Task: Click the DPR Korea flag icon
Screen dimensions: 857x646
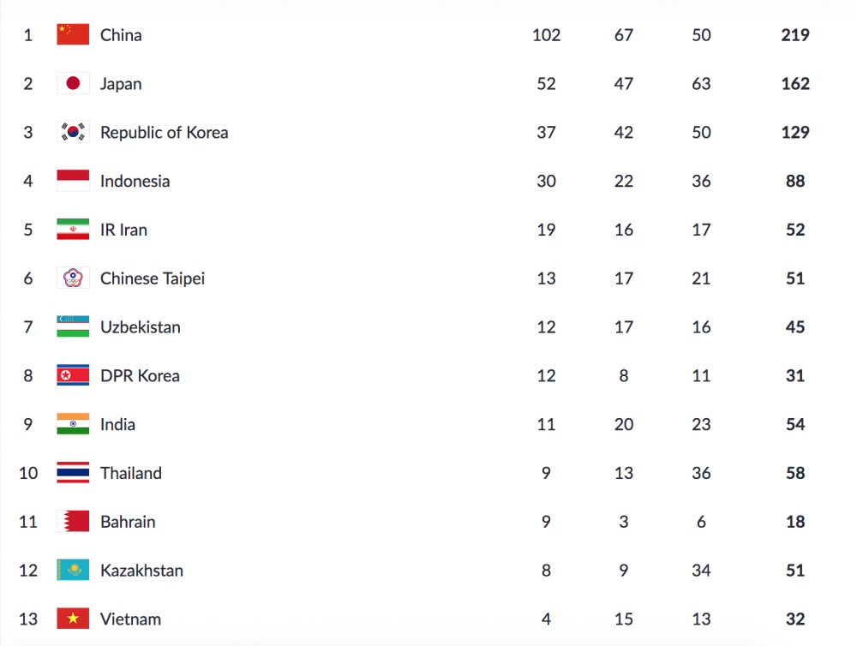Action: tap(73, 375)
